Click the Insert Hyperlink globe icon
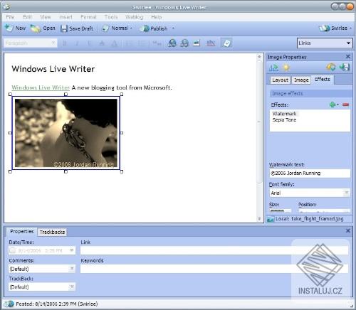Viewport: 356px width, 310px height. click(x=172, y=43)
